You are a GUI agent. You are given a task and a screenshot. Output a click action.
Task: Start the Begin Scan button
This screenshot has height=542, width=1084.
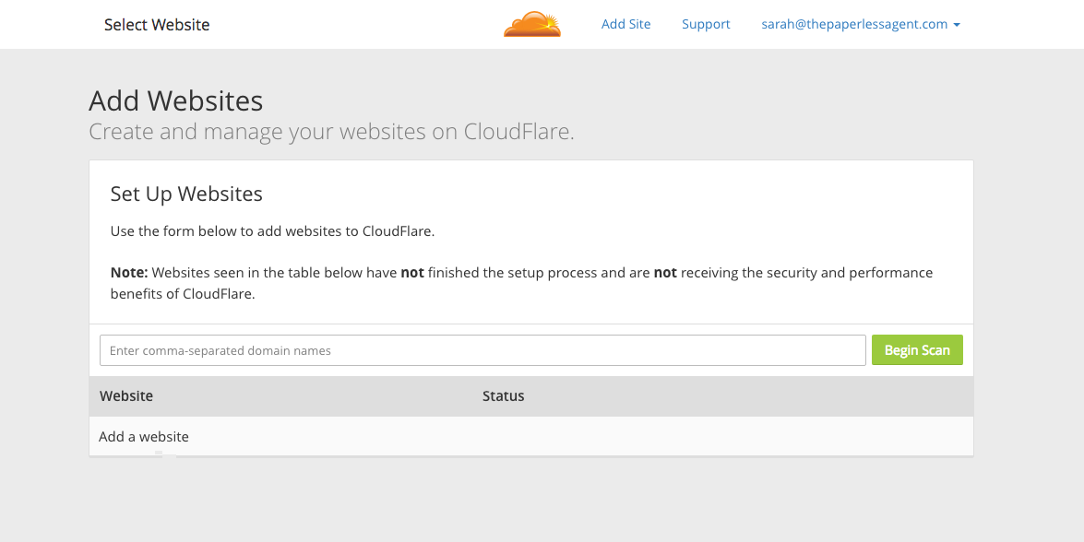pyautogui.click(x=917, y=350)
